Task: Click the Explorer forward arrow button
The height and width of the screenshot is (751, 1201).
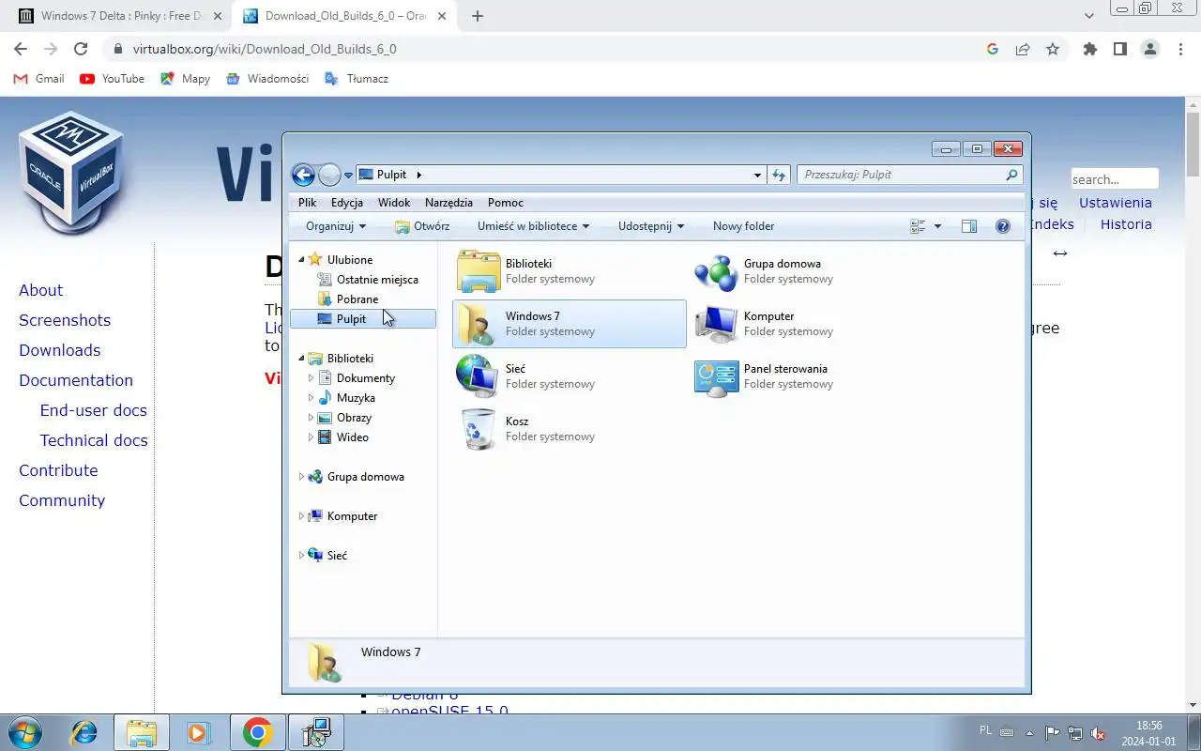Action: point(329,175)
